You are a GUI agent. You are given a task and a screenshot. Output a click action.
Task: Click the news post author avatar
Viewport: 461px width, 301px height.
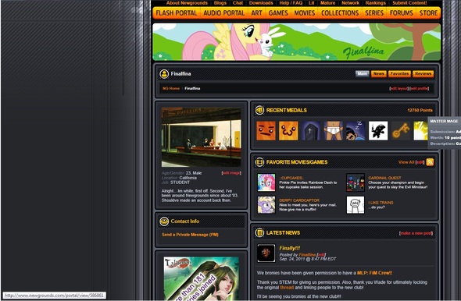click(x=266, y=253)
